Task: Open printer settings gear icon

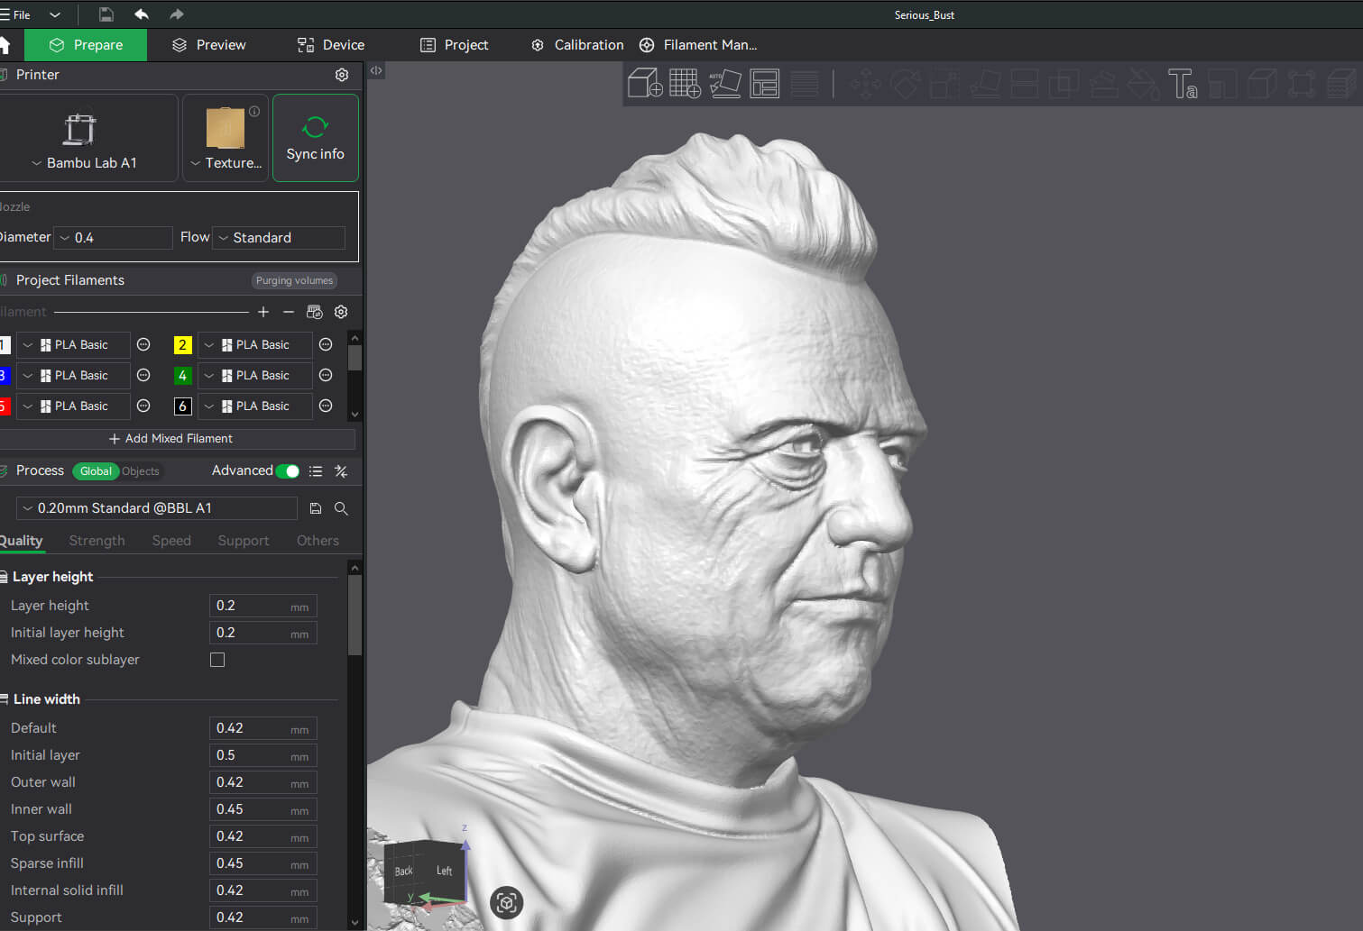Action: (342, 75)
